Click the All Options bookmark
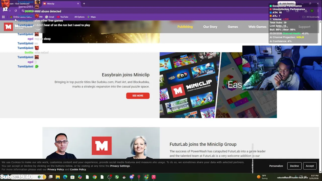The image size is (322, 181). pyautogui.click(x=79, y=17)
